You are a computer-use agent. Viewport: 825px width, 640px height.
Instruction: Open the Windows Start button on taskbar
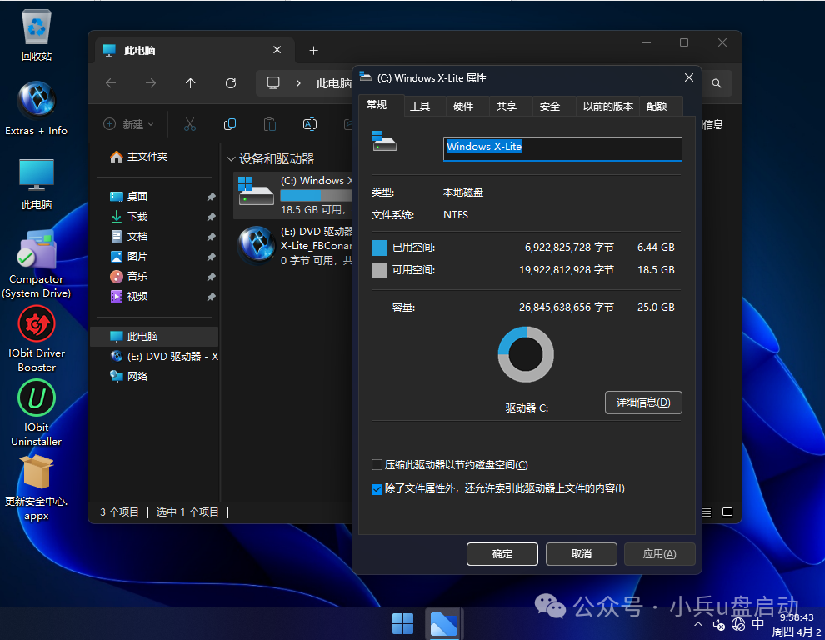[x=402, y=623]
